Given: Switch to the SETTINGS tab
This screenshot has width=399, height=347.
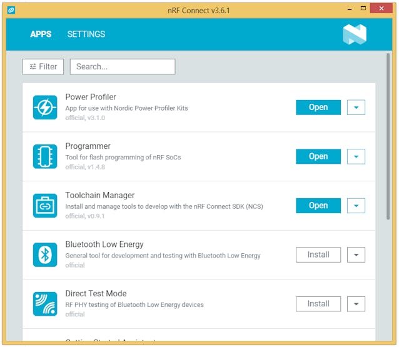Looking at the screenshot, I should tap(86, 34).
